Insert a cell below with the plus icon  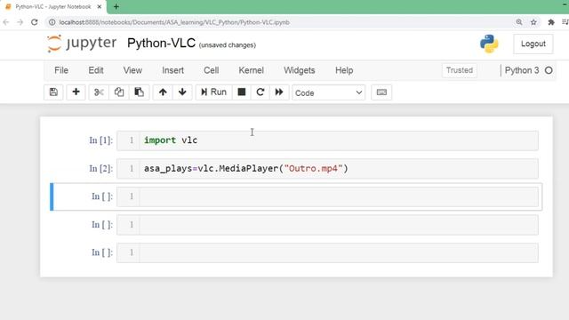pyautogui.click(x=76, y=92)
